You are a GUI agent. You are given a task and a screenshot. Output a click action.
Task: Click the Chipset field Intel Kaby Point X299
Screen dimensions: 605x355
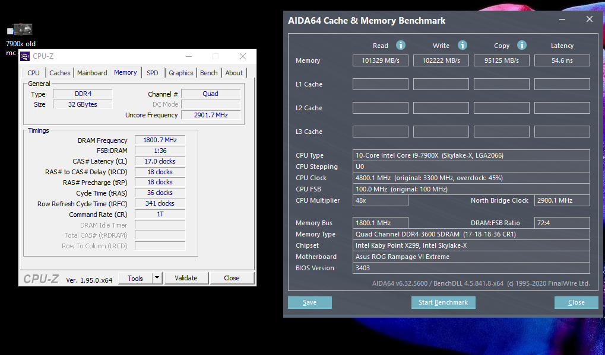click(471, 245)
